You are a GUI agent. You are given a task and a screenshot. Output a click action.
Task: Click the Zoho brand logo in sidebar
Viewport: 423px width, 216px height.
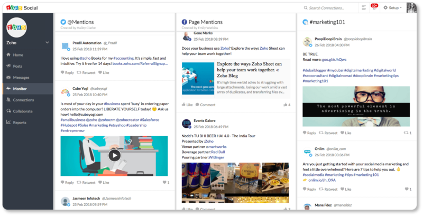[x=17, y=27]
